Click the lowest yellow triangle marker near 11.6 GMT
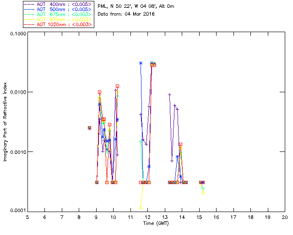This screenshot has width=293, height=235. (x=141, y=207)
